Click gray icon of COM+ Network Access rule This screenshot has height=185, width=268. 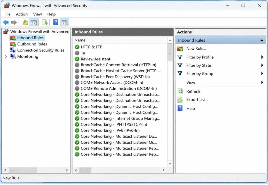click(x=77, y=82)
